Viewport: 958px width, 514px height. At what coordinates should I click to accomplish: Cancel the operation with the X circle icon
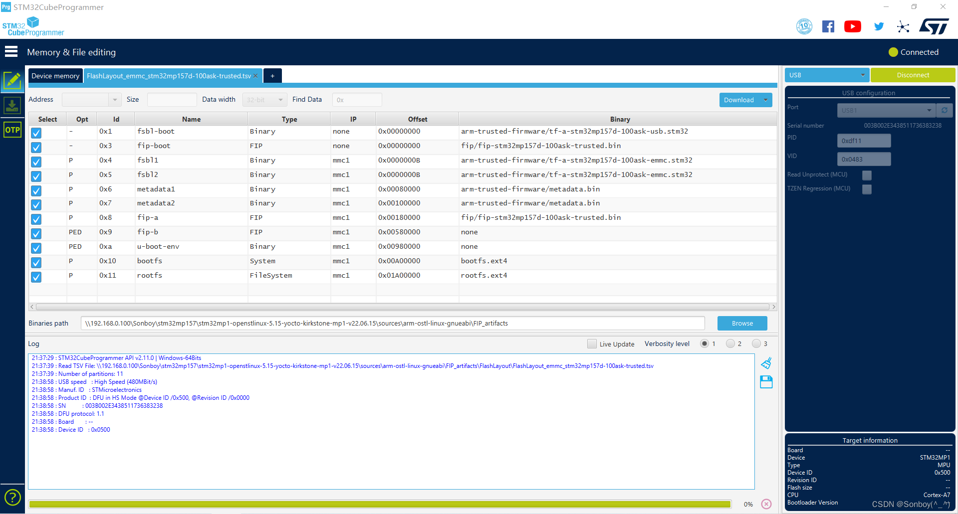pyautogui.click(x=766, y=504)
